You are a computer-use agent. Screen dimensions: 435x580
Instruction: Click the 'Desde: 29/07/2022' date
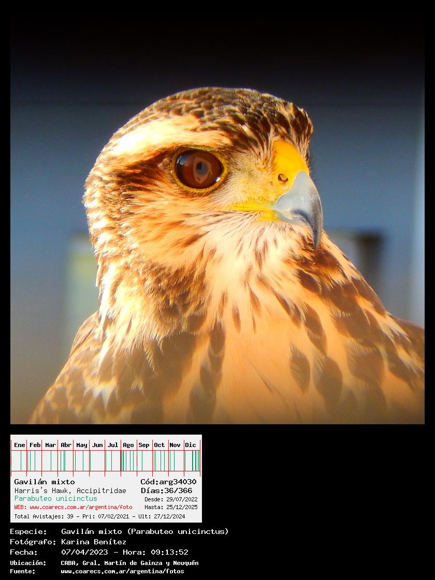(x=171, y=500)
